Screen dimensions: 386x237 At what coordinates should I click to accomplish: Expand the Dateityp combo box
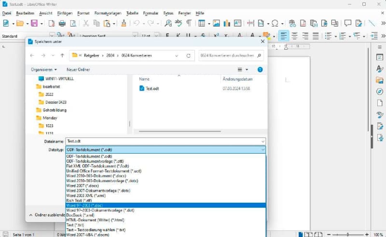click(165, 150)
